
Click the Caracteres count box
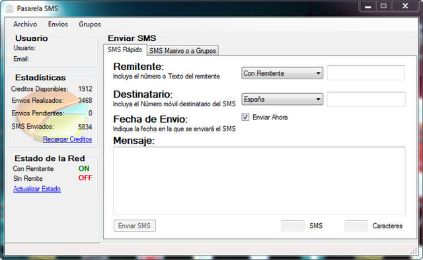click(x=356, y=226)
